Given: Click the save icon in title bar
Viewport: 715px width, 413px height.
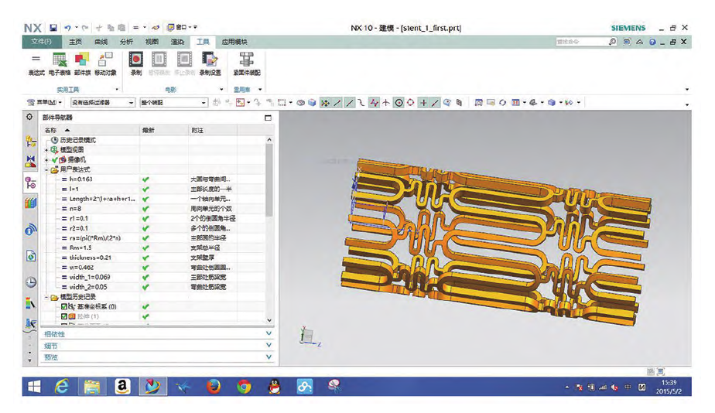Looking at the screenshot, I should pos(53,28).
